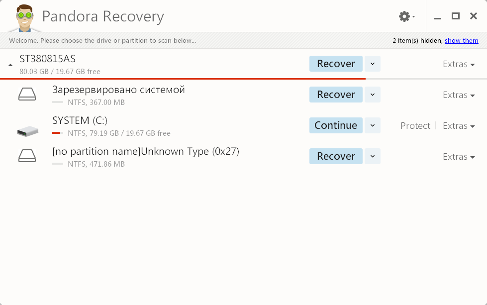Viewport: 487px width, 305px height.
Task: Select the Зарезервировано системой partition drive icon
Action: (x=27, y=94)
